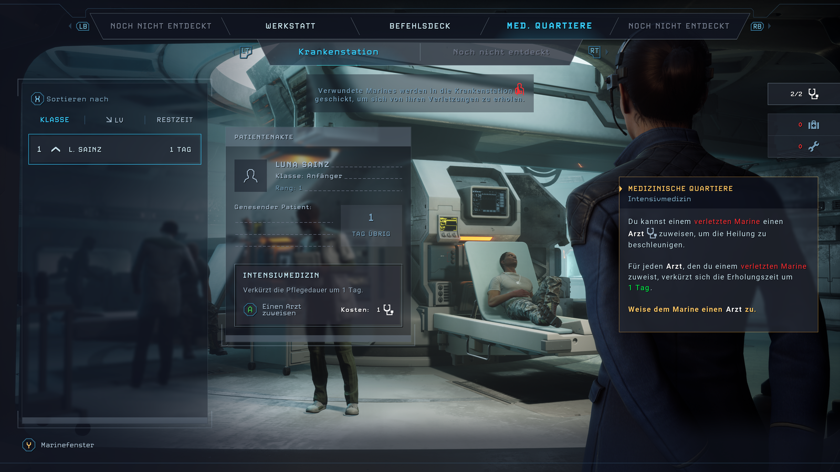Viewport: 840px width, 472px height.
Task: Click the 2/2 doctor count
Action: click(x=796, y=94)
